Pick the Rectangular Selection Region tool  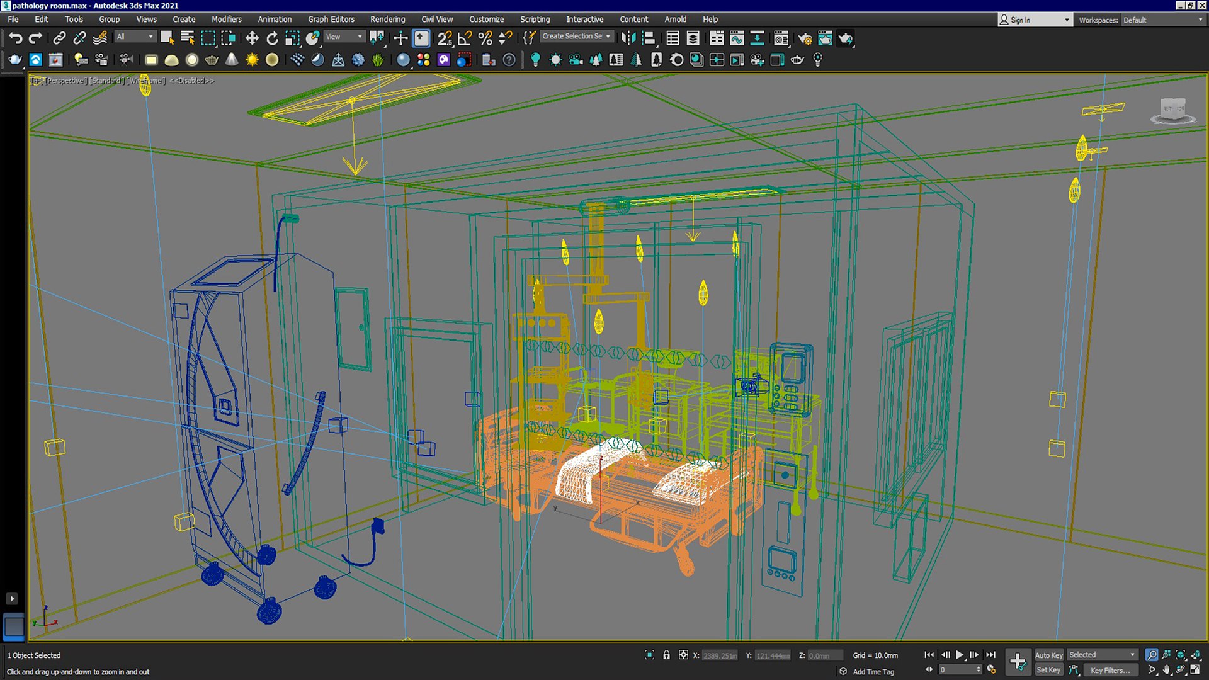208,38
